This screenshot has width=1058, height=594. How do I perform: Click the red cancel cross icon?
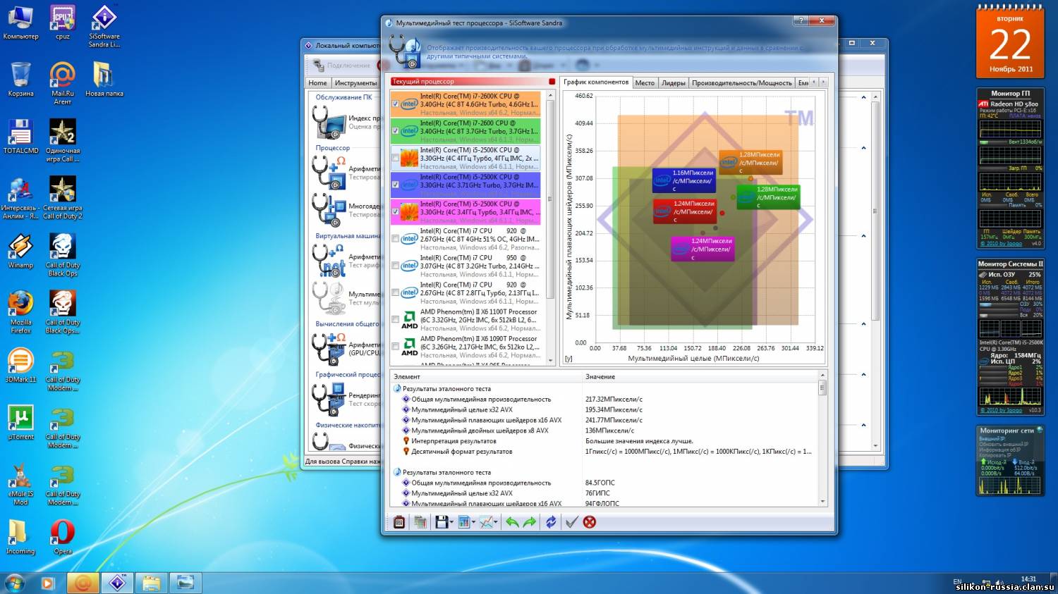(590, 522)
